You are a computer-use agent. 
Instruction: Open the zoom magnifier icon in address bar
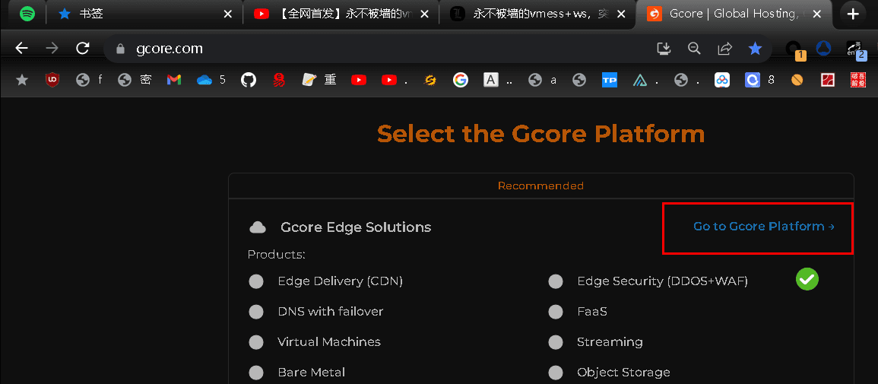694,49
